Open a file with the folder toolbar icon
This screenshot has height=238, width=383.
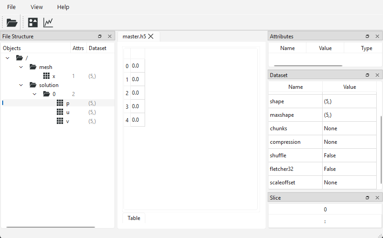12,23
